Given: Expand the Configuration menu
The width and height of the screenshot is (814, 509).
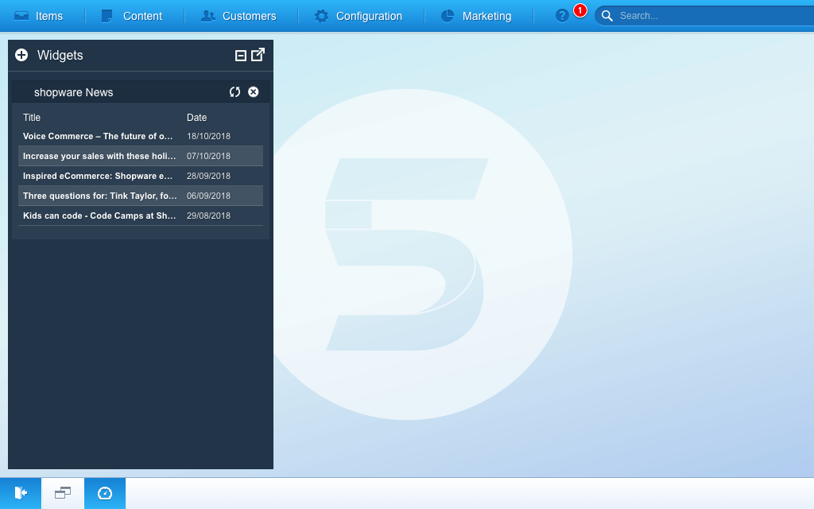Looking at the screenshot, I should (x=359, y=16).
